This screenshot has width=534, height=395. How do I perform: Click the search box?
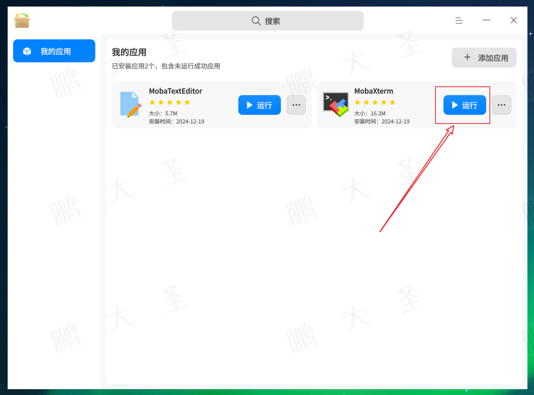[268, 21]
